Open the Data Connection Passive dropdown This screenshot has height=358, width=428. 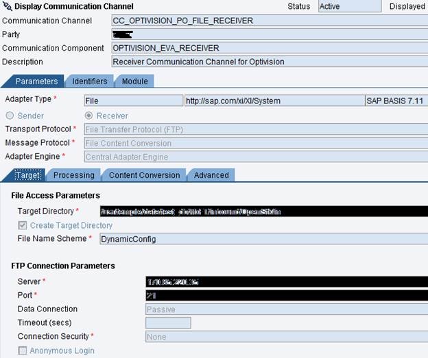pos(287,309)
